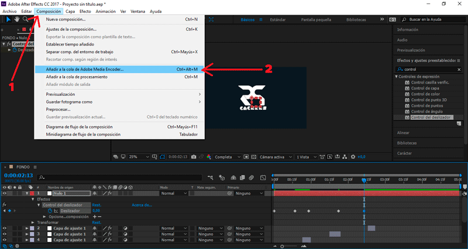Image resolution: width=468 pixels, height=249 pixels.
Task: Toggle the Deslizador stopwatch icon
Action: pos(50,211)
